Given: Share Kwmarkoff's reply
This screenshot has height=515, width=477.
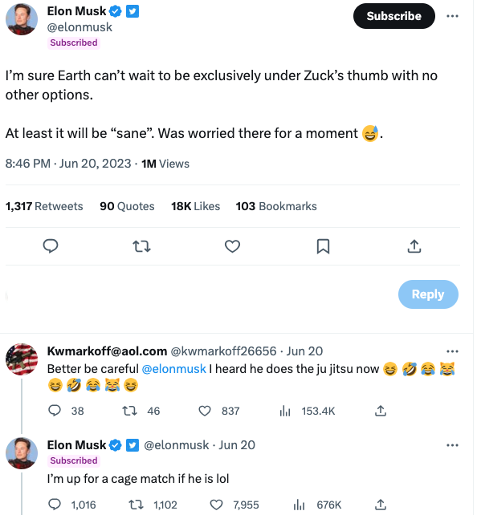Looking at the screenshot, I should pos(381,411).
